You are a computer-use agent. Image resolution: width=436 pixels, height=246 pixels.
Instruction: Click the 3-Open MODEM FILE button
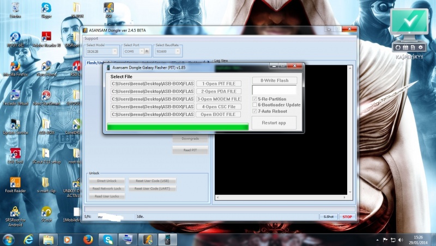pyautogui.click(x=219, y=99)
